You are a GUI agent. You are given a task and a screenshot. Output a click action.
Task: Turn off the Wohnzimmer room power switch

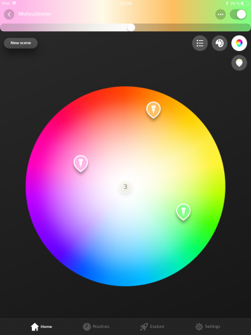238,14
